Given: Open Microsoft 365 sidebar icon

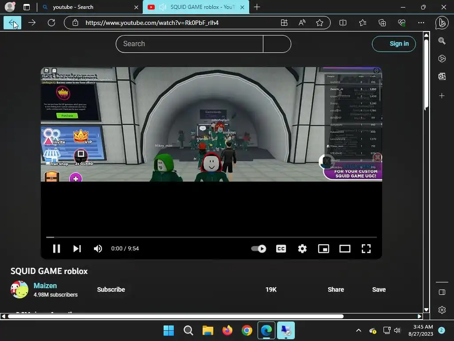Looking at the screenshot, I should point(442,59).
